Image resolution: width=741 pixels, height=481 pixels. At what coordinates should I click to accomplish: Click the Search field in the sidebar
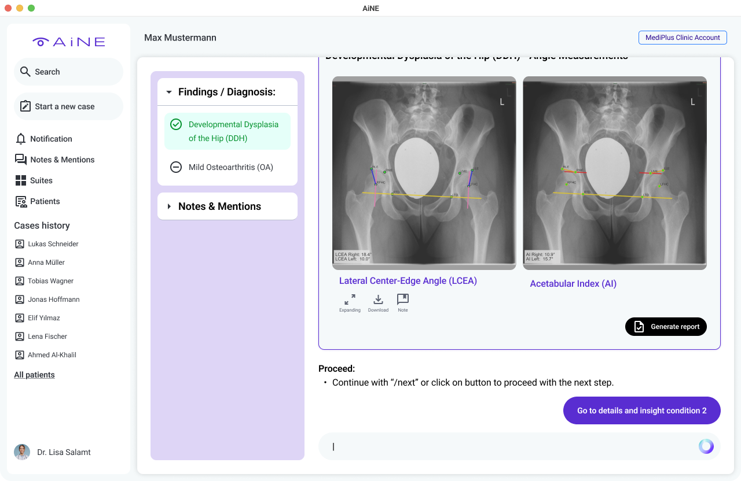(68, 72)
